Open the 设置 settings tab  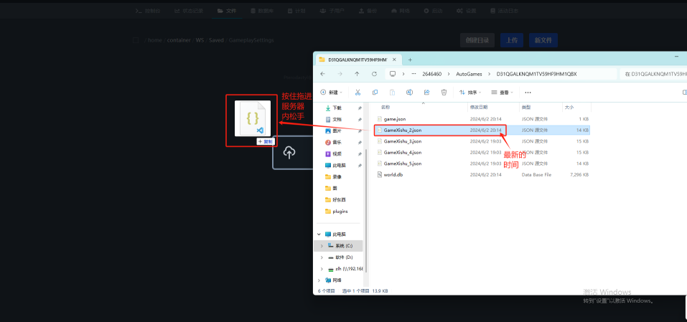click(x=466, y=11)
